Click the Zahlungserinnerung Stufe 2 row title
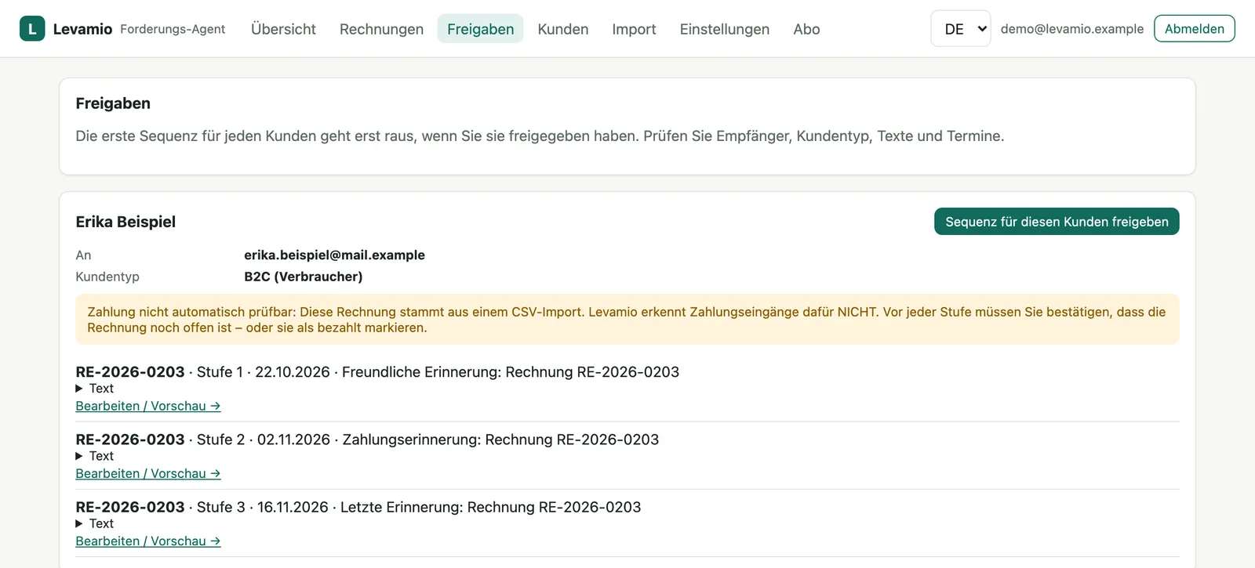This screenshot has width=1255, height=568. point(367,440)
